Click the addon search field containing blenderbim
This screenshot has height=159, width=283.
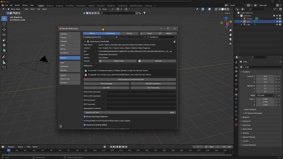pyautogui.click(x=161, y=37)
